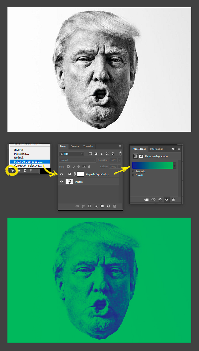The image size is (199, 351).
Task: Hide the Mapa de degradado 1 layer
Action: coord(61,174)
